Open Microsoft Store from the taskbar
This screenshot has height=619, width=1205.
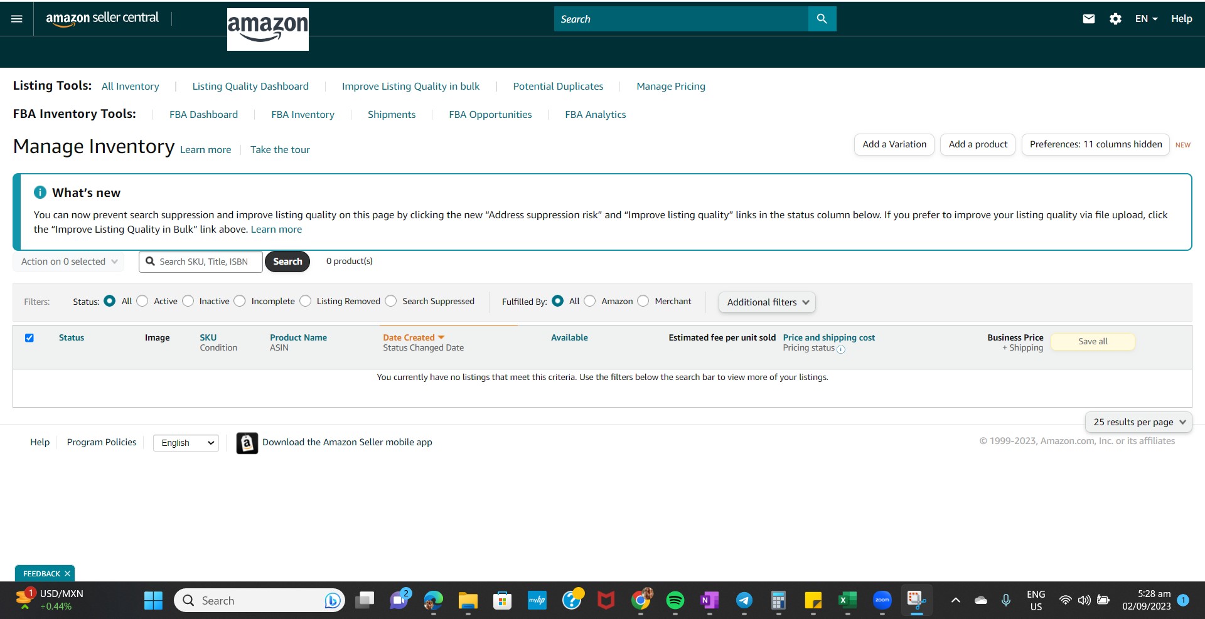pos(502,601)
